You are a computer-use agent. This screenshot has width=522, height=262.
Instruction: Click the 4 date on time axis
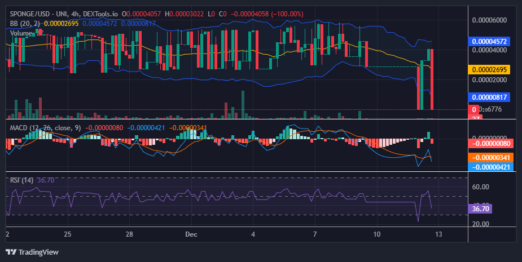point(253,234)
